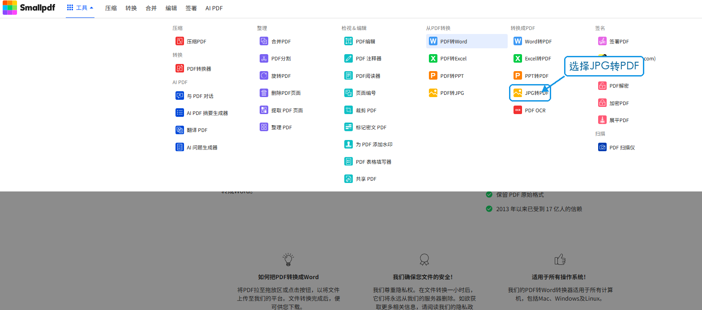Click the 压缩PDF icon

[180, 41]
